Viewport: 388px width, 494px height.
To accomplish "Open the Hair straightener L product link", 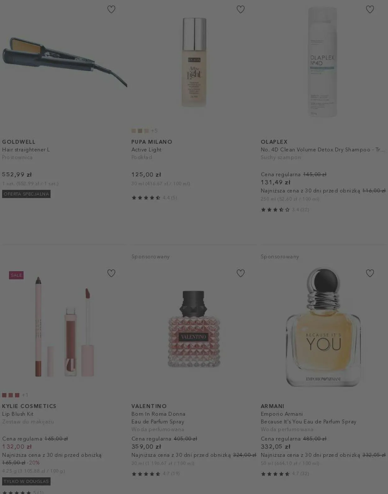I will click(x=26, y=150).
